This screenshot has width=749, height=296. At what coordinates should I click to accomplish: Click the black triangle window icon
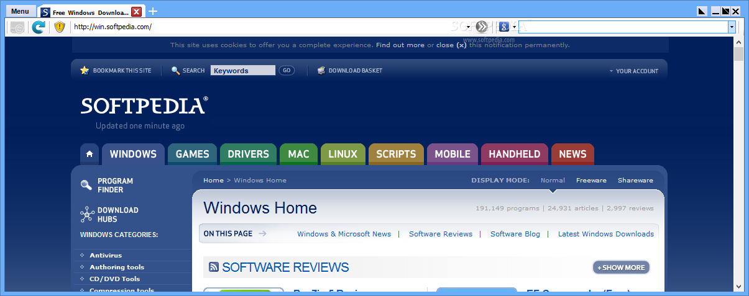click(x=702, y=11)
